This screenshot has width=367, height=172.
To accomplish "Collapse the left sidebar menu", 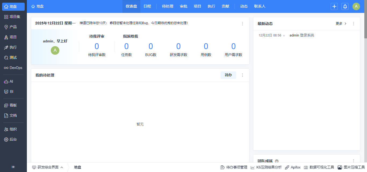I will pyautogui.click(x=13, y=167).
